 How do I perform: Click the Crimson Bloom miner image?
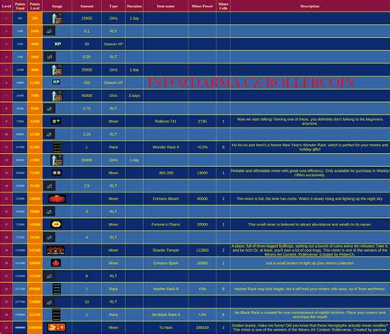click(x=57, y=198)
